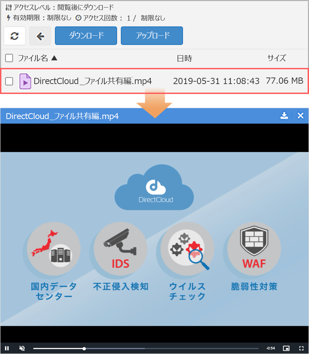Sort by サイズ column header
The height and width of the screenshot is (354, 309).
[x=276, y=58]
